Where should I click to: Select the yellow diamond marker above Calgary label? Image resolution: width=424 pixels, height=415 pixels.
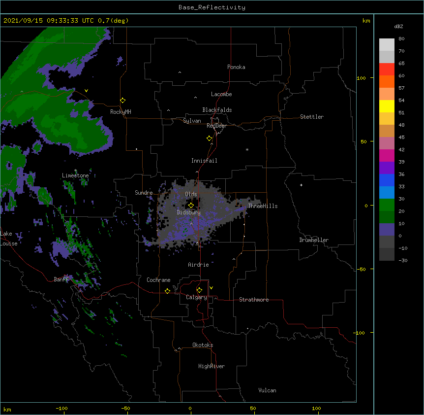pyautogui.click(x=199, y=290)
